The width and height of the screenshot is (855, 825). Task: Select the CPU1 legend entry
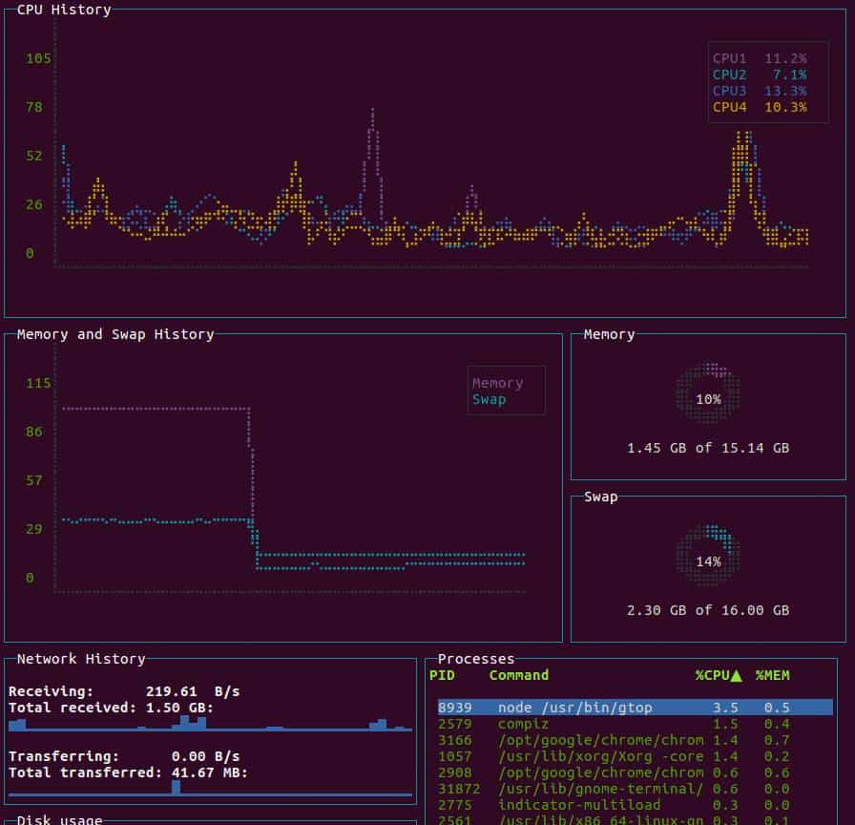pos(729,58)
